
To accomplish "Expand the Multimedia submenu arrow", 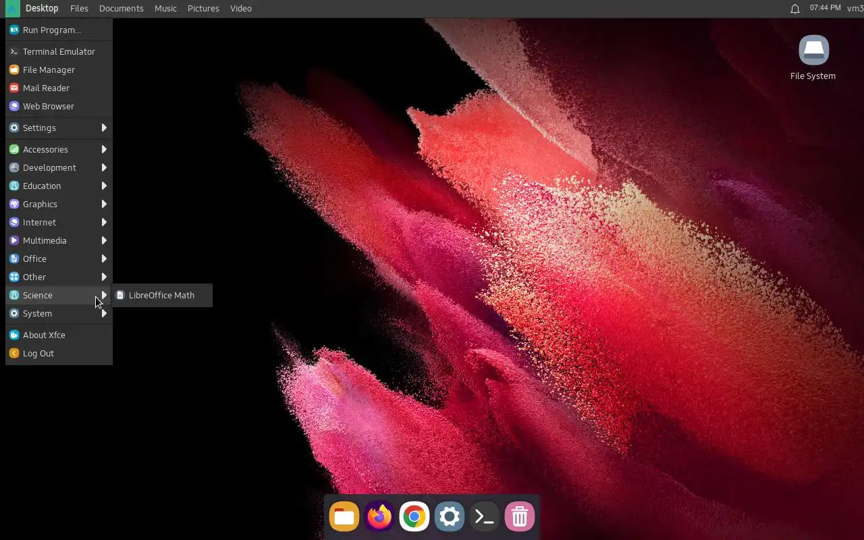I will pos(104,240).
